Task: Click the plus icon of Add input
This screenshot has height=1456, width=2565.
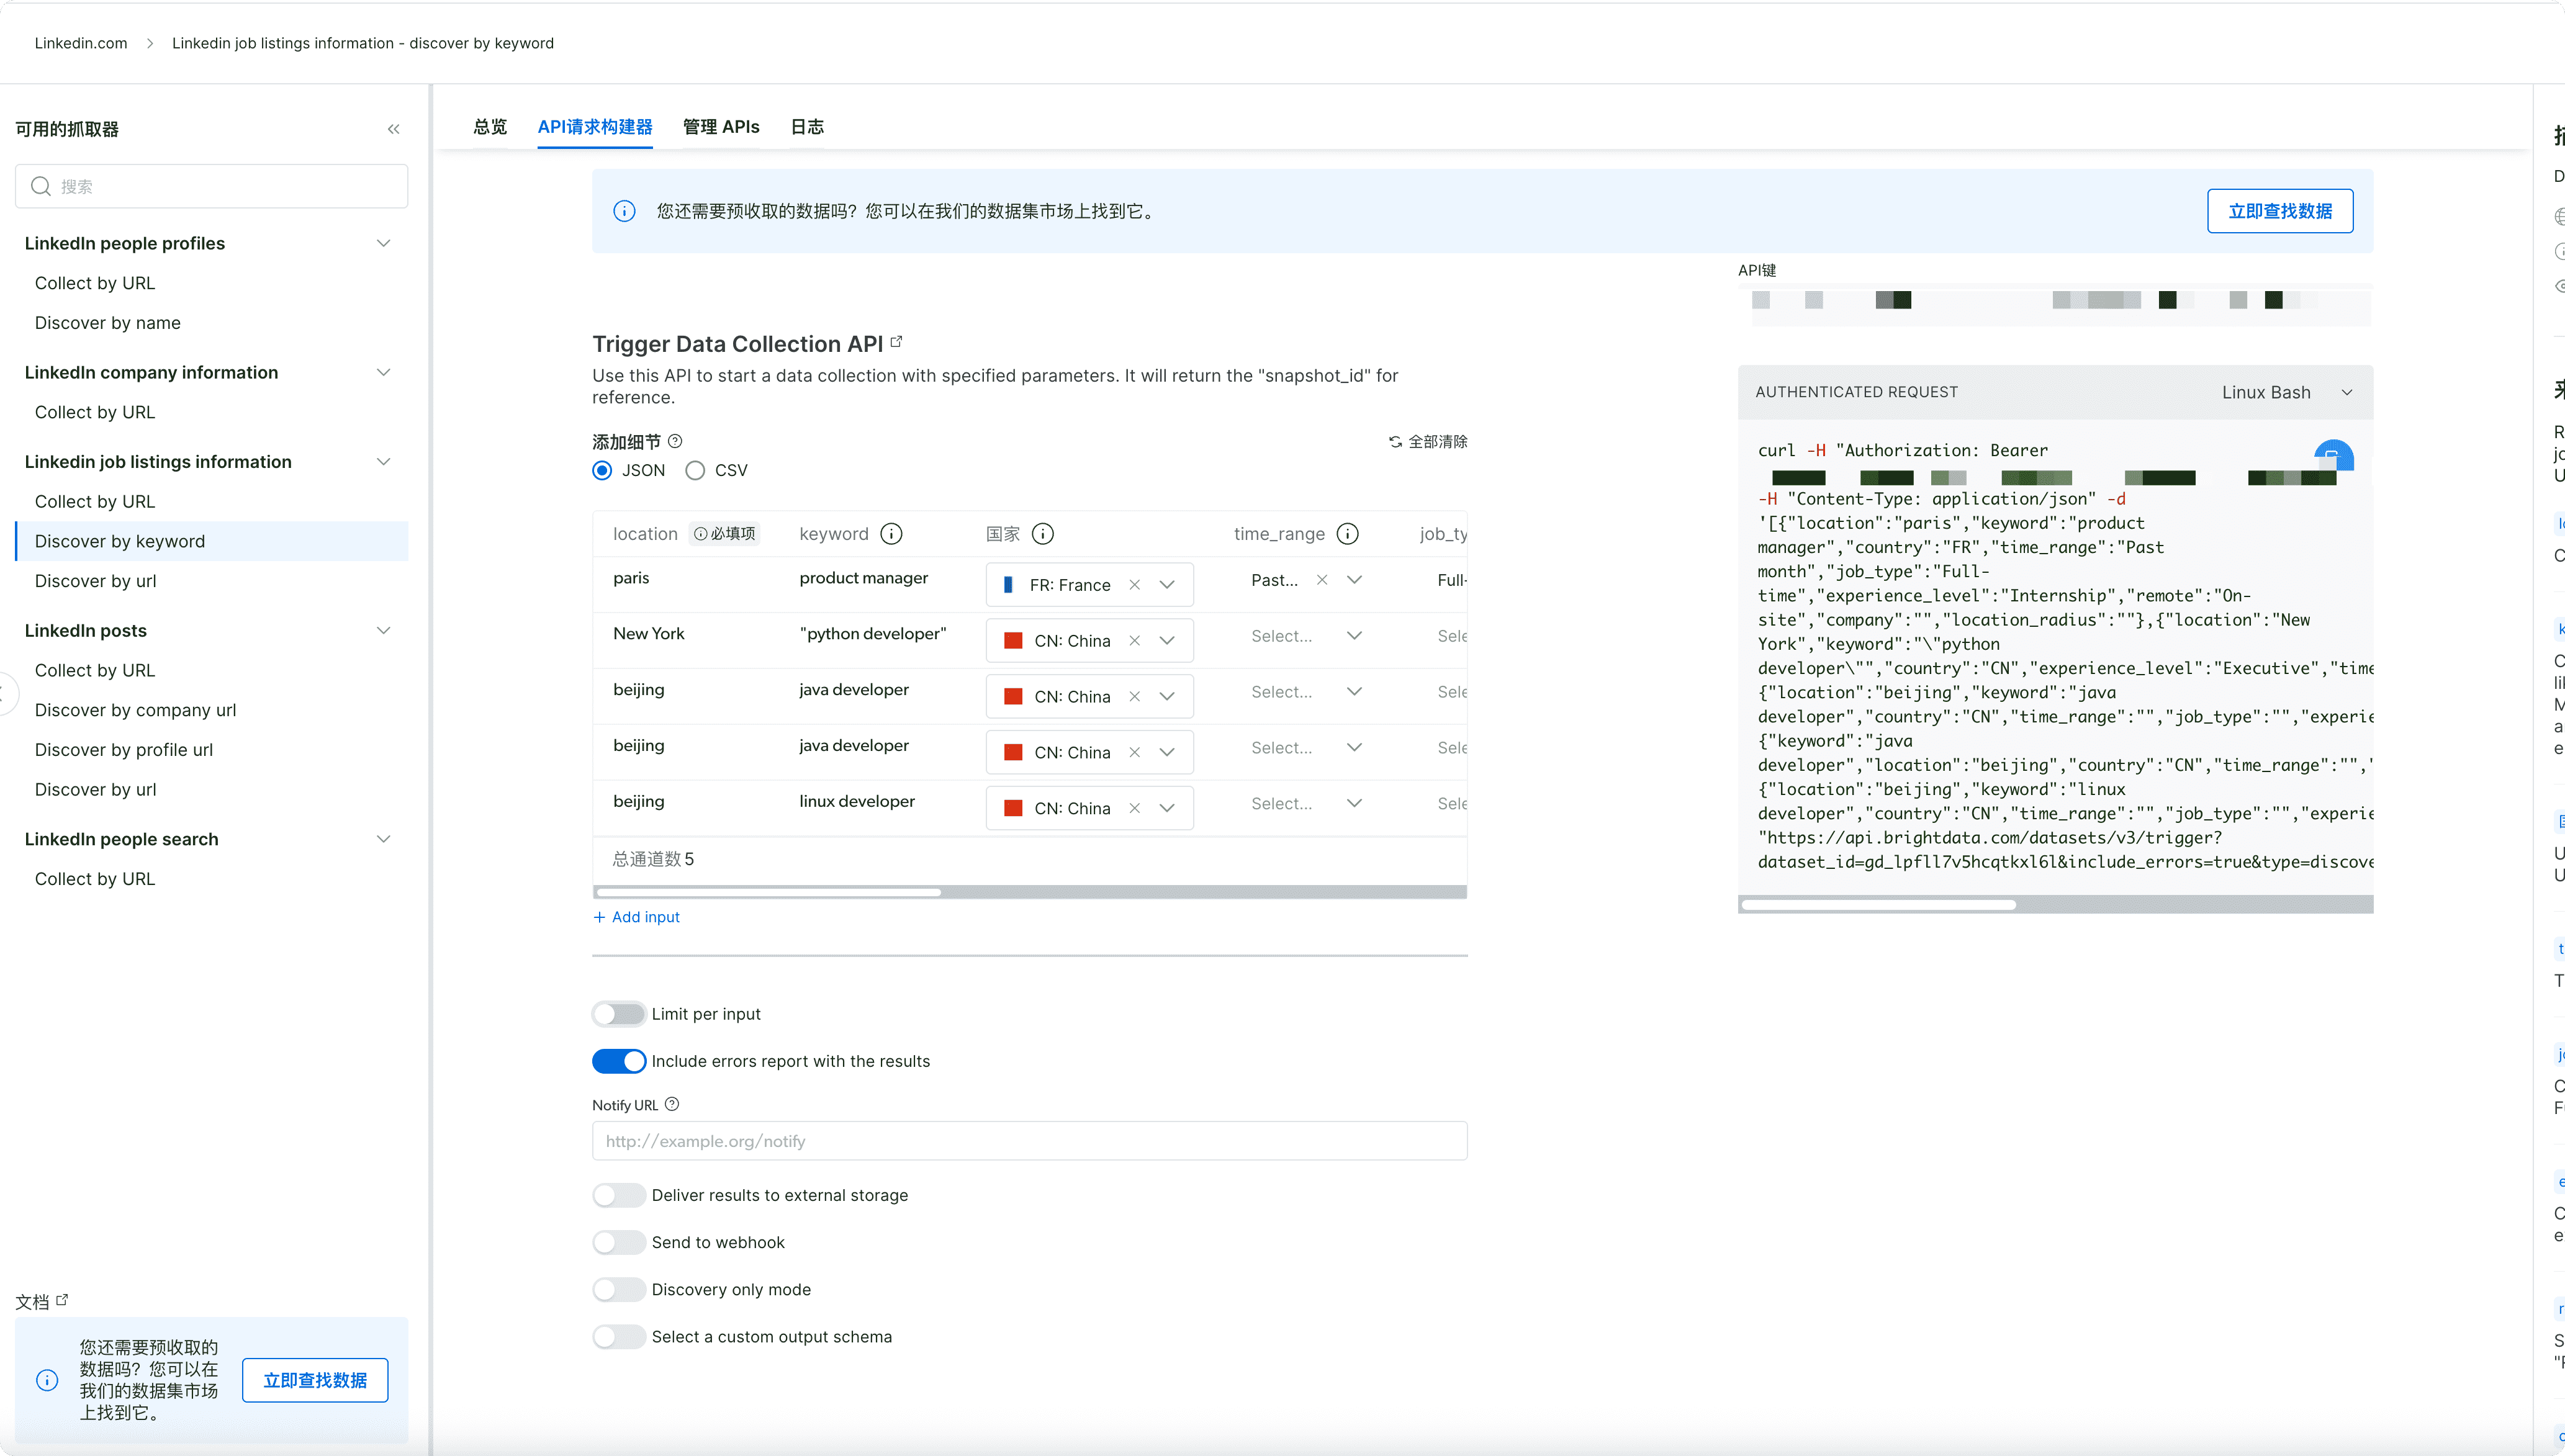Action: click(x=600, y=917)
